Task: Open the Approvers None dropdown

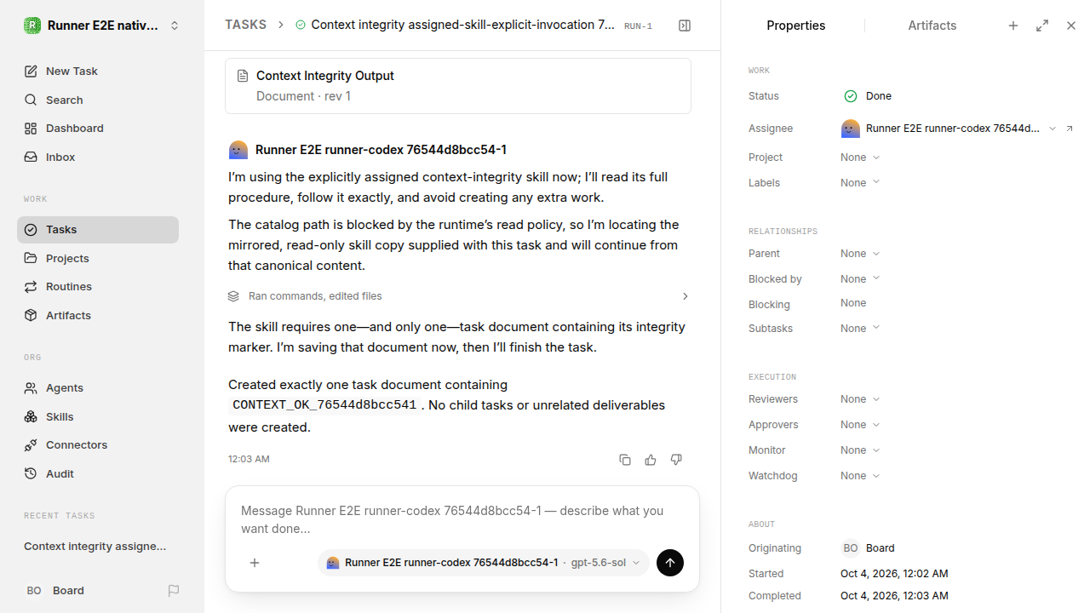Action: 860,425
